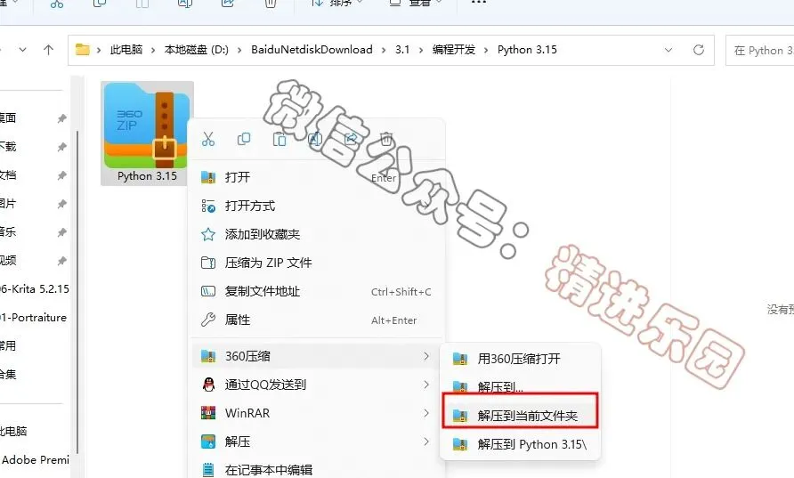Screen dimensions: 794x478
Task: Select 复制文件地址 menu entry
Action: pos(317,291)
